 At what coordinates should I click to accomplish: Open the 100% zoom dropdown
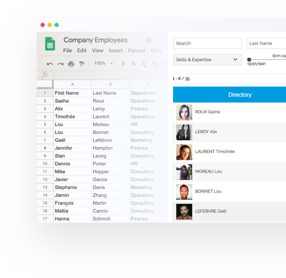click(103, 63)
